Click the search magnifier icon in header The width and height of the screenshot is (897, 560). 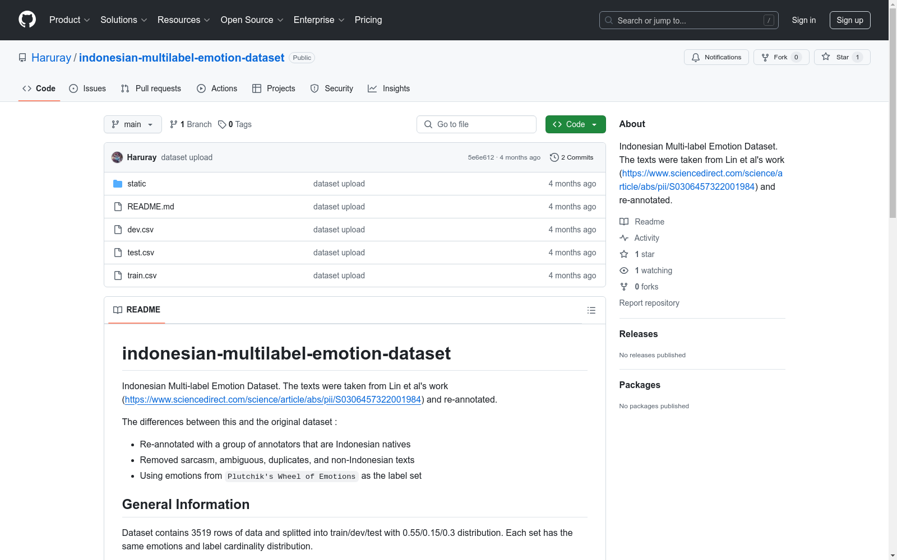point(609,20)
